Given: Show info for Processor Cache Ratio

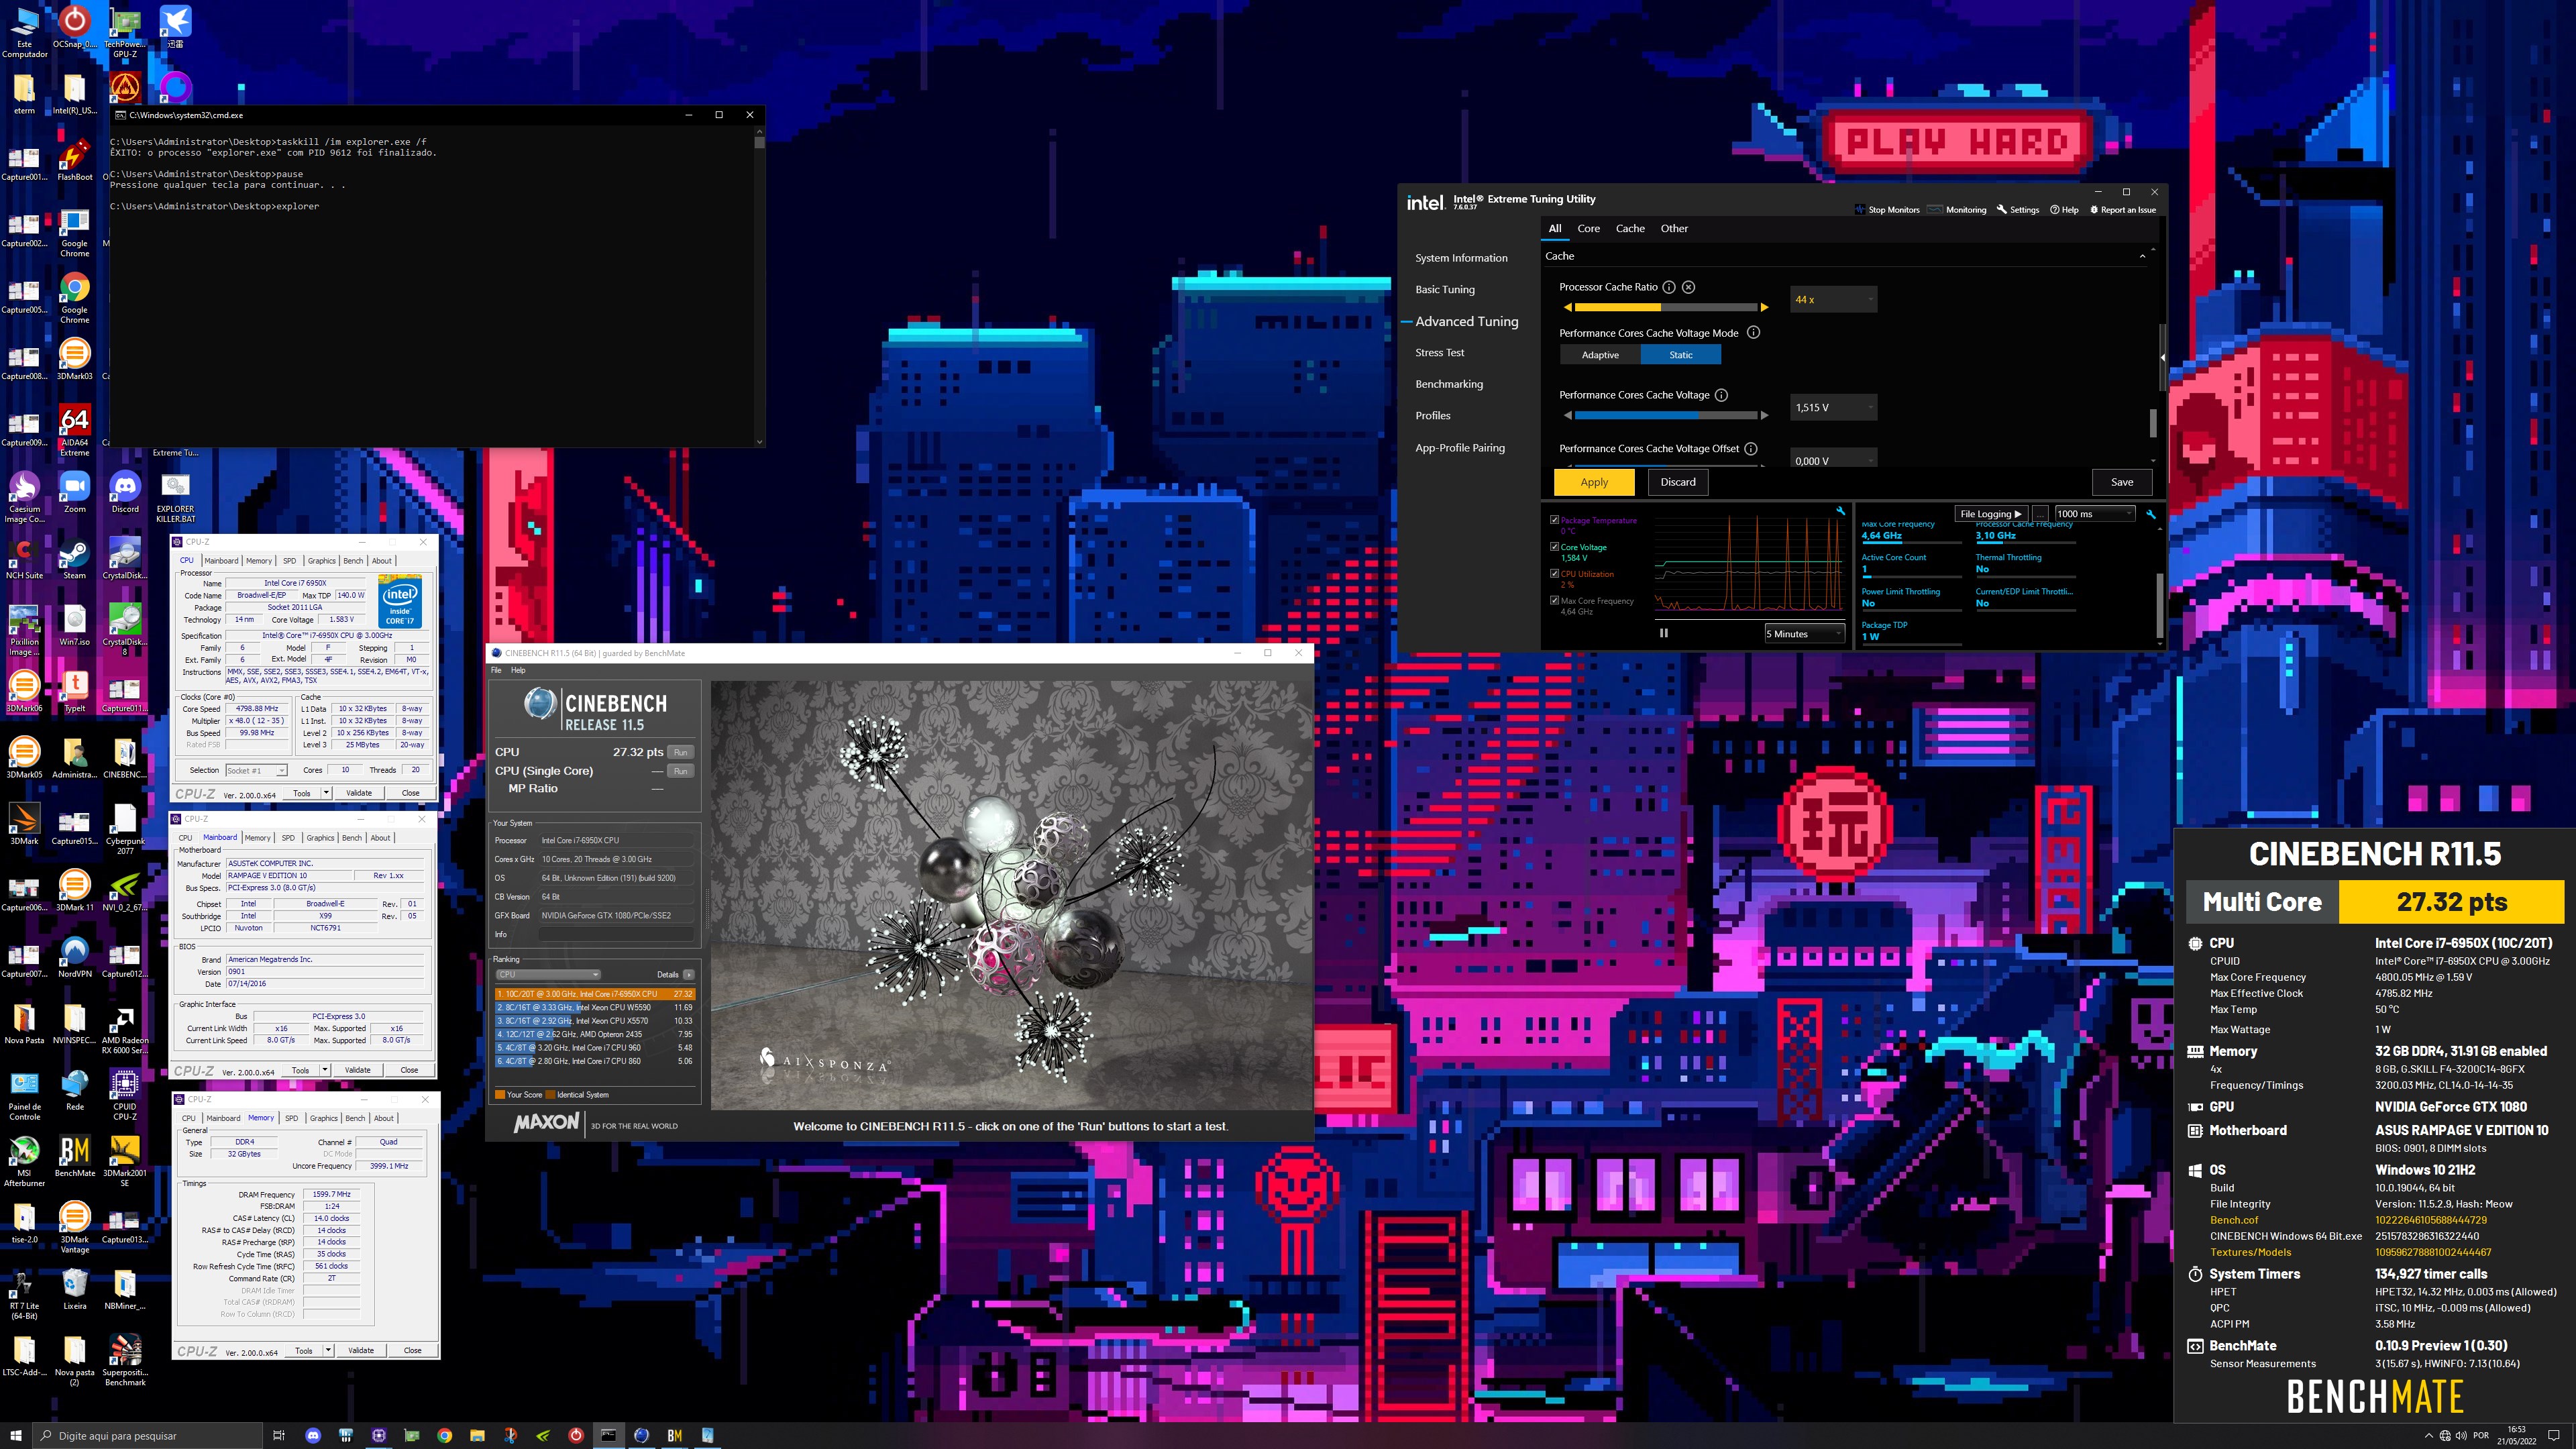Looking at the screenshot, I should pos(1669,287).
